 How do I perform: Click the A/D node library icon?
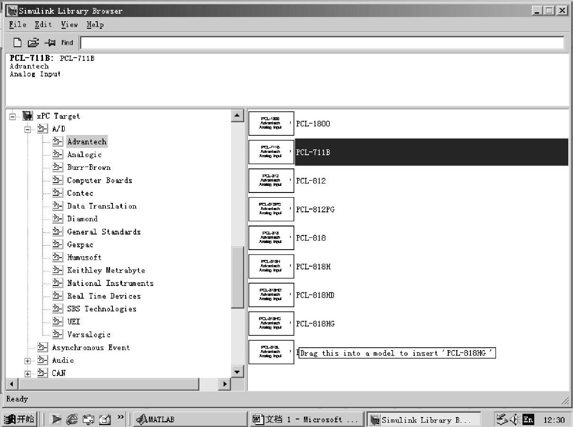[43, 128]
